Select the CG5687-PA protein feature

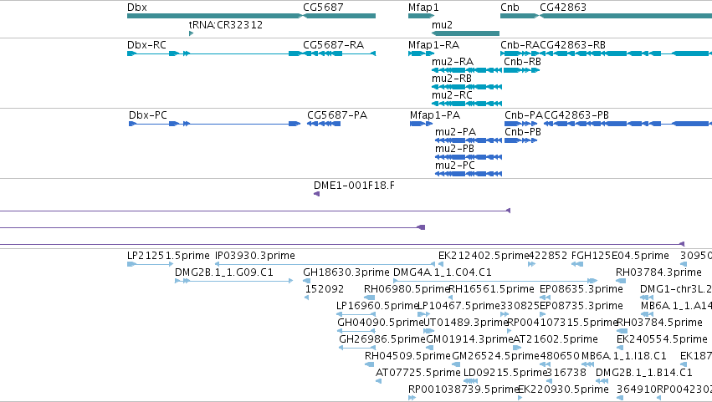324,124
